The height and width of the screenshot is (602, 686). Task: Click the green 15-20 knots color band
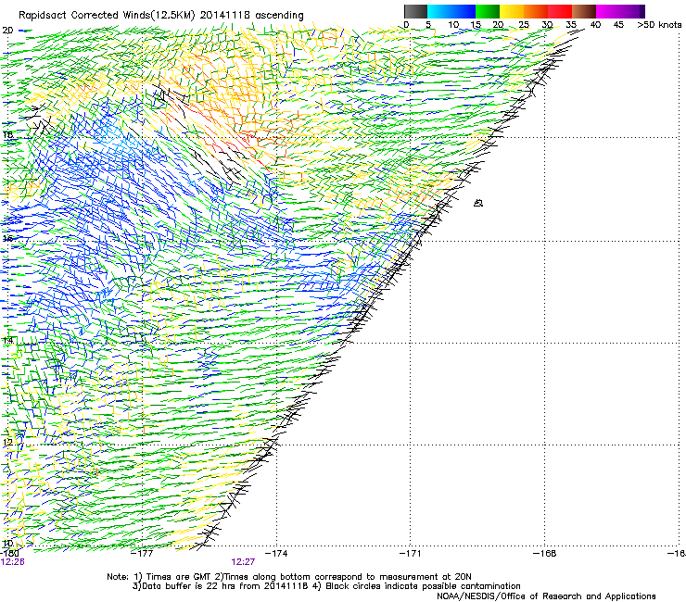[488, 11]
